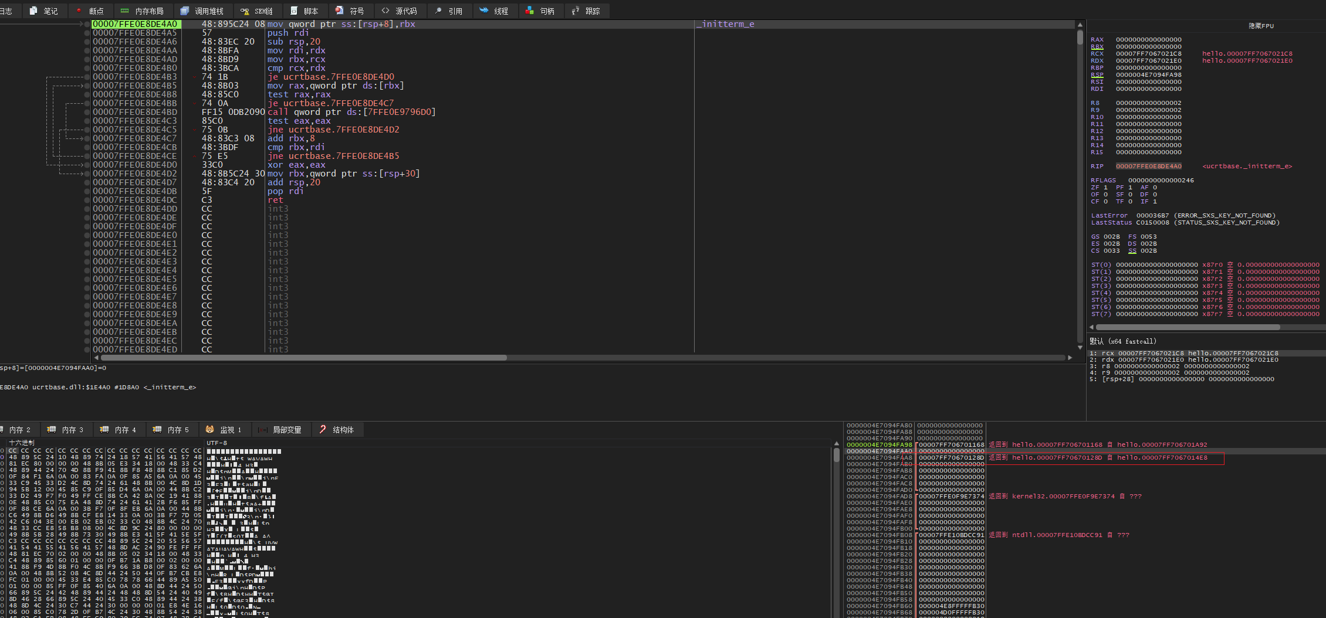The image size is (1326, 618).
Task: Toggle breakpoint bullet at address 00007FFE0E8DE4A5
Action: (87, 33)
